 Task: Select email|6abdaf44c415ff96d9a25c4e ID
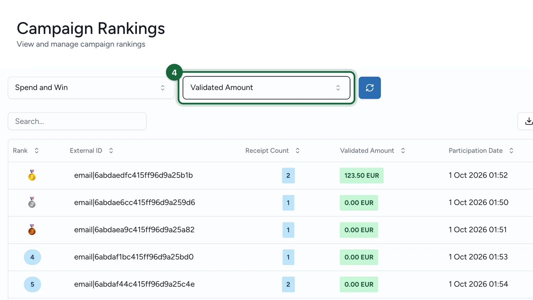(x=134, y=284)
